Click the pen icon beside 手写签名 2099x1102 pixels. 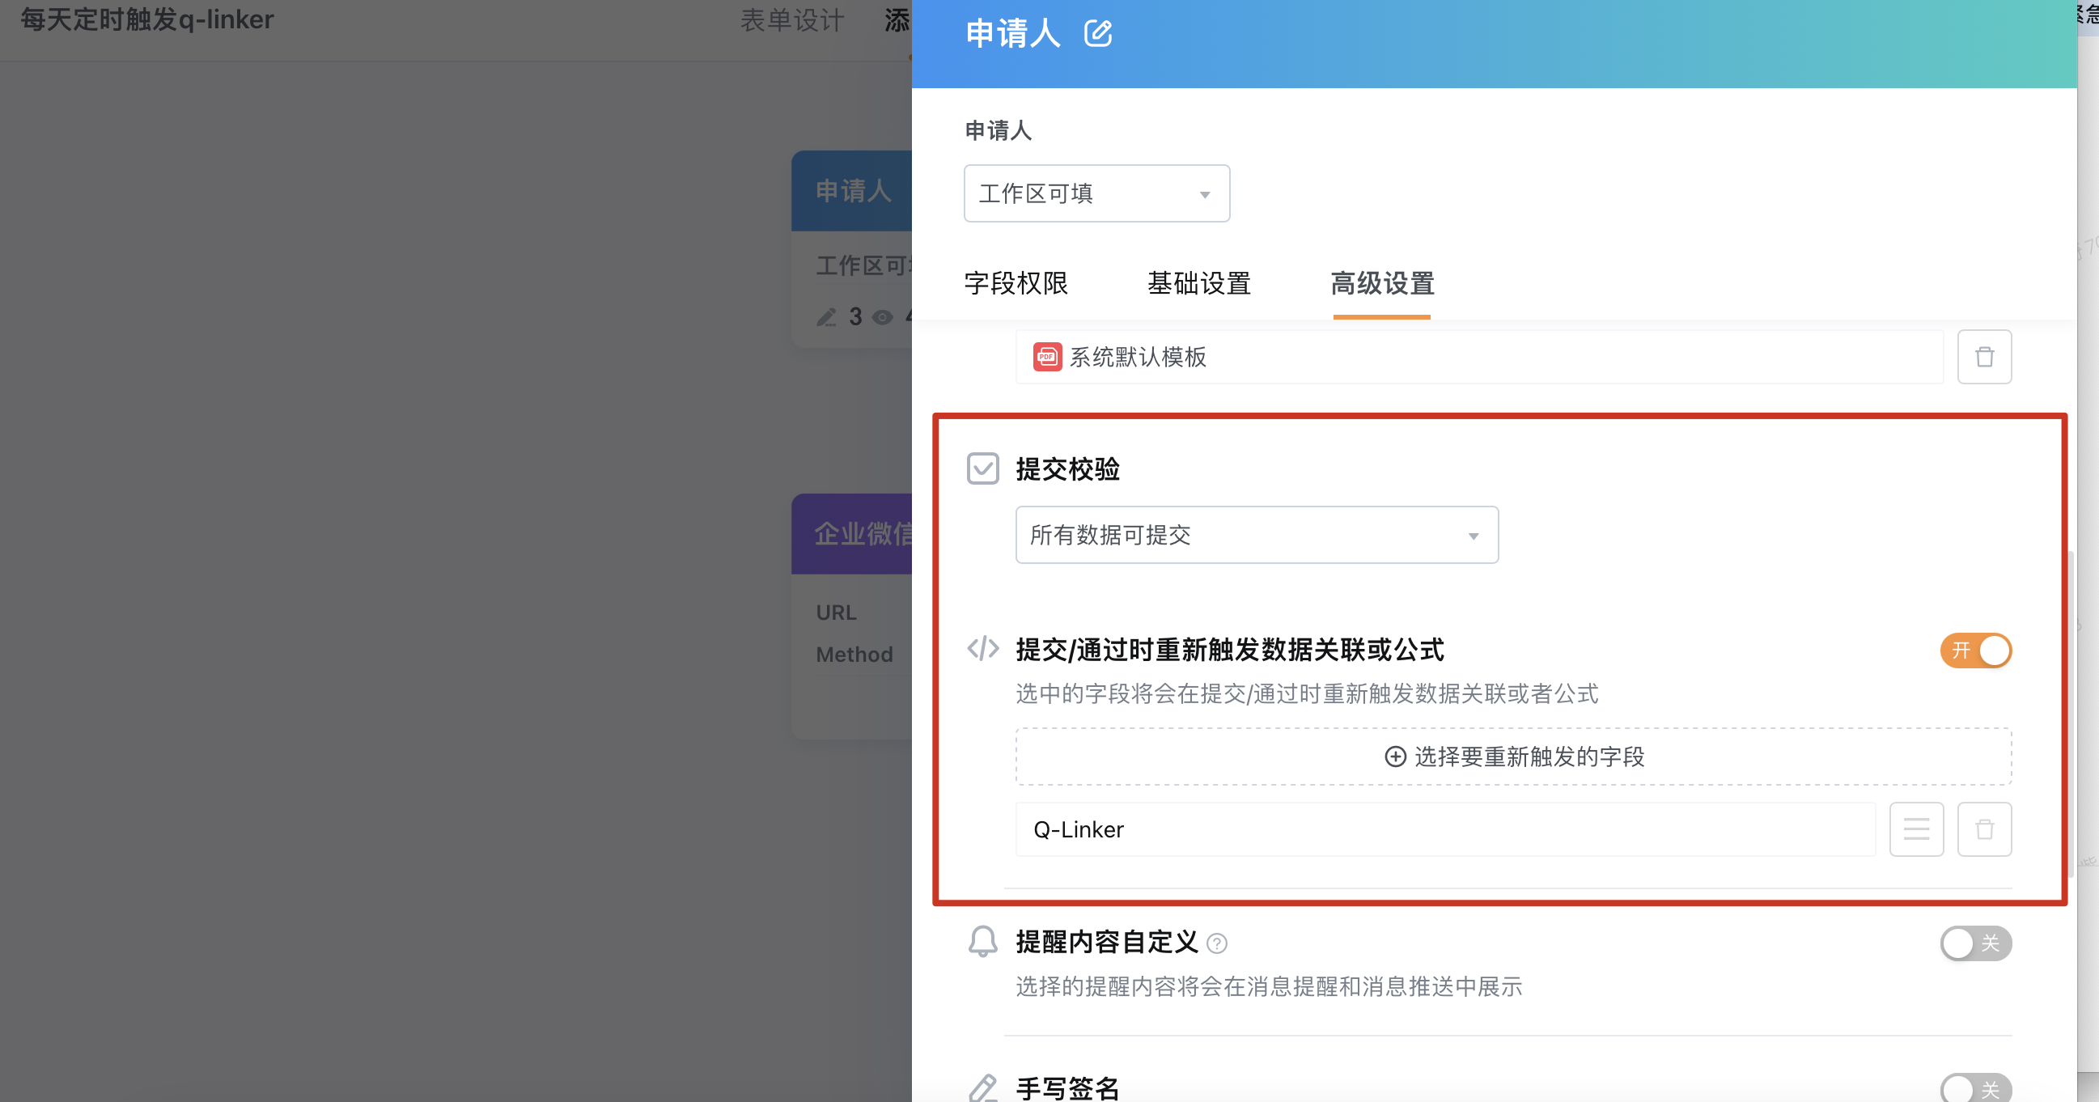pos(982,1088)
